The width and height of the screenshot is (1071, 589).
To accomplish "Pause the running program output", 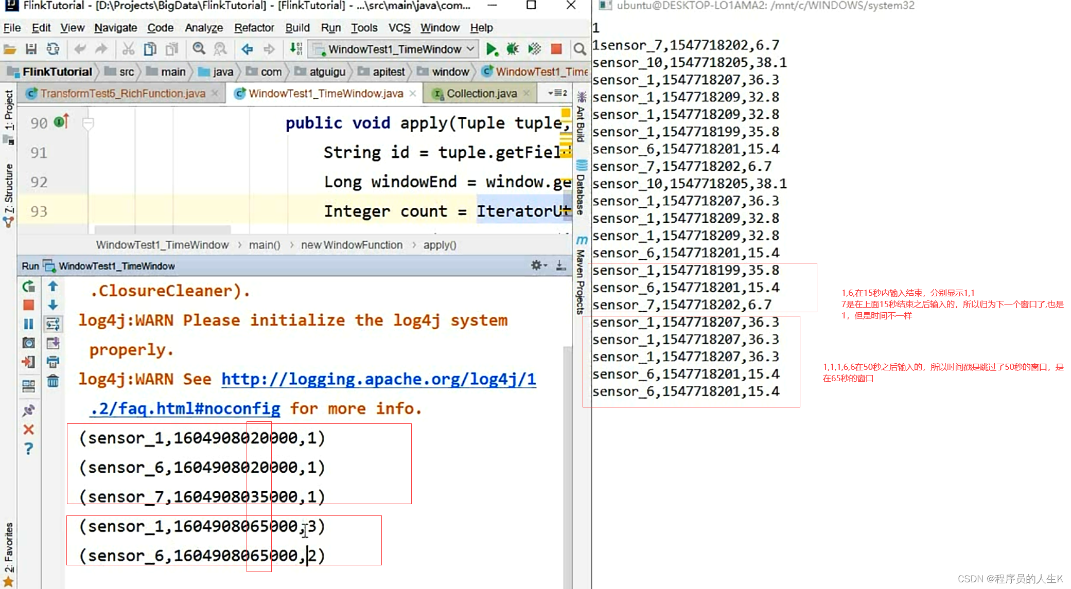I will coord(29,324).
